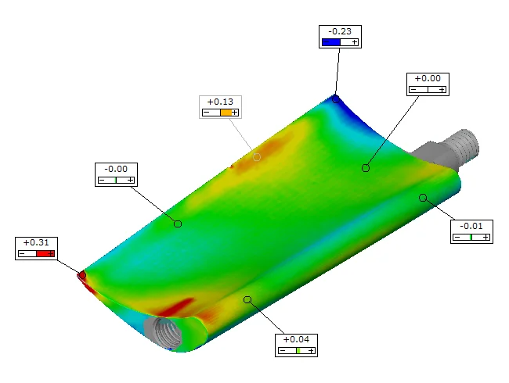Click measurement point circle for -0.01 callout
509x383 pixels.
pos(423,198)
